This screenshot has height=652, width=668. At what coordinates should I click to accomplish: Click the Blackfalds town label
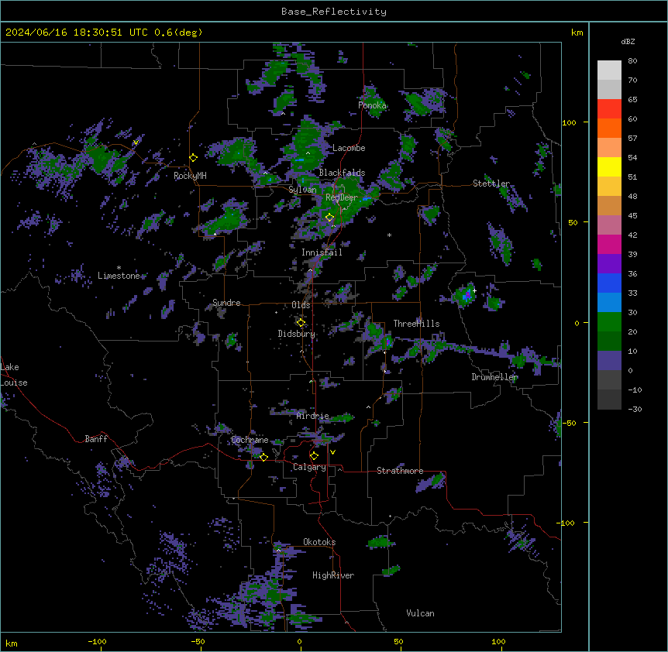click(342, 173)
